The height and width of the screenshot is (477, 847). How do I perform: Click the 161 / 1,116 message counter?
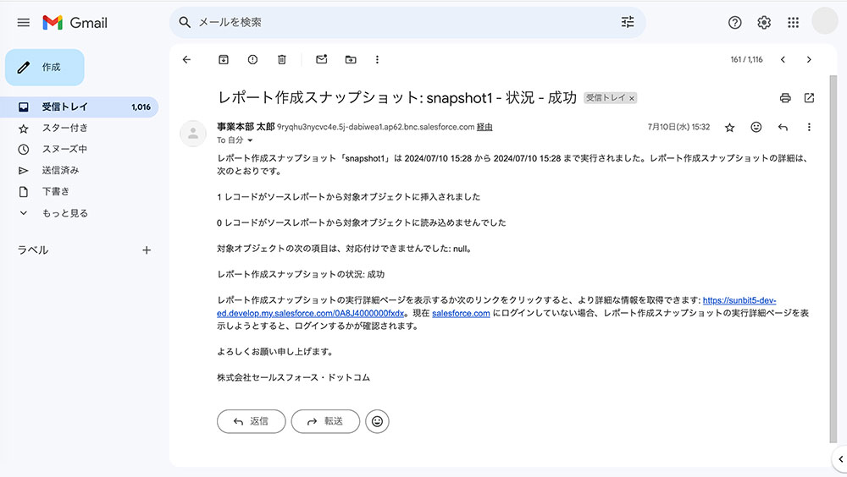tap(746, 60)
